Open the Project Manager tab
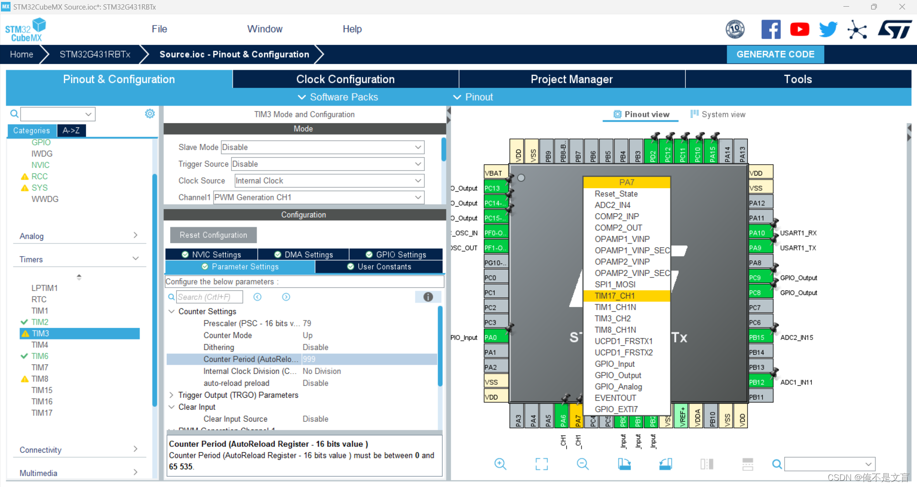Viewport: 917px width, 487px height. (572, 79)
